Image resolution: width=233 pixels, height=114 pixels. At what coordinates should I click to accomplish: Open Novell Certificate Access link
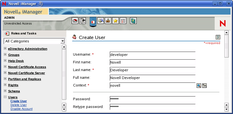click(27, 67)
